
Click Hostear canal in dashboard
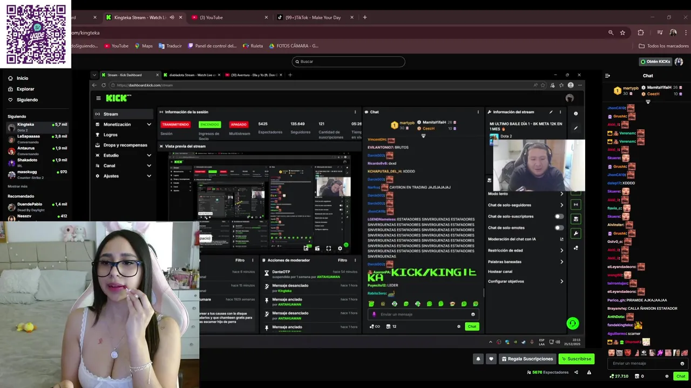point(500,272)
